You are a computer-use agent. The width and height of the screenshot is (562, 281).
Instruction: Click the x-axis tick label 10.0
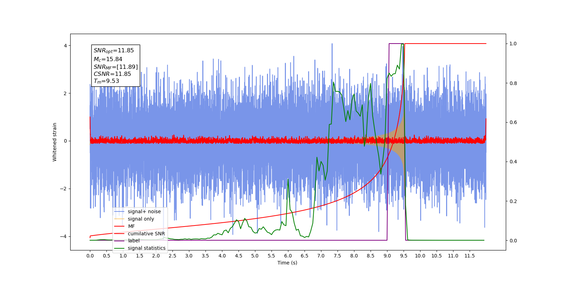(420, 256)
